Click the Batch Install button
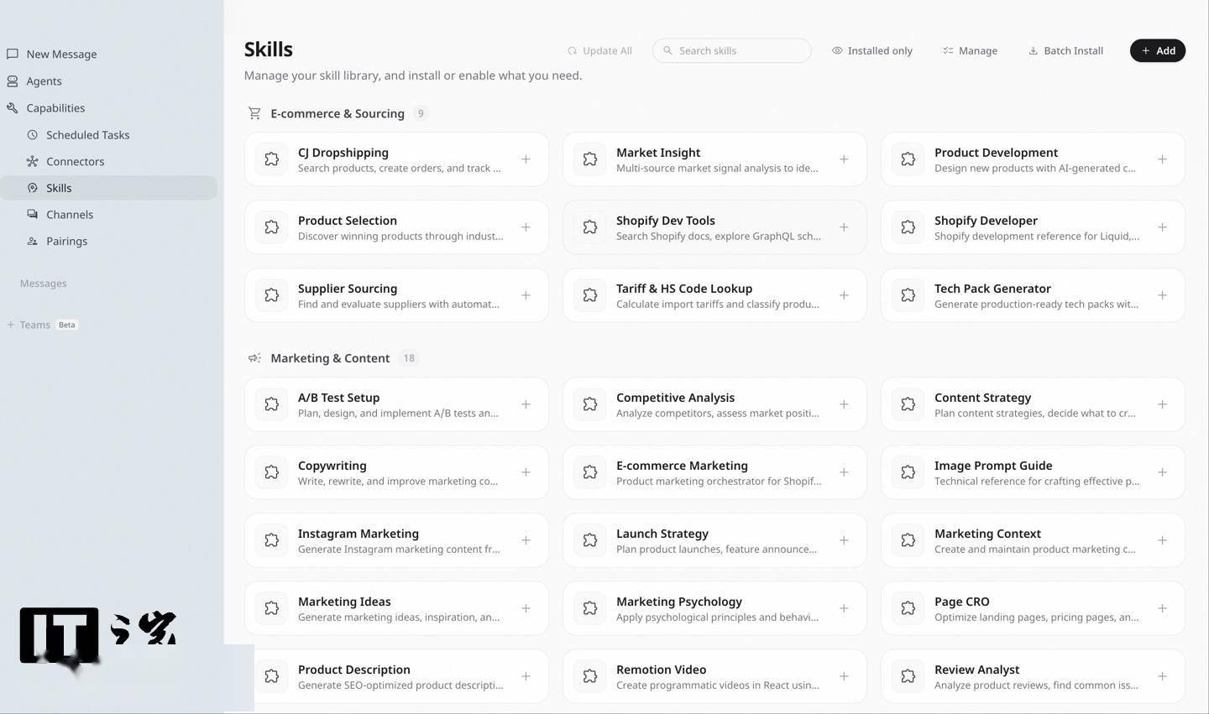The width and height of the screenshot is (1209, 714). (1065, 50)
